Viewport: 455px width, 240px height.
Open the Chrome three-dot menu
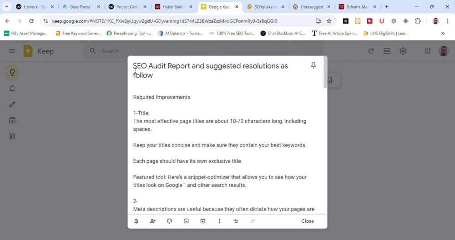[x=447, y=21]
